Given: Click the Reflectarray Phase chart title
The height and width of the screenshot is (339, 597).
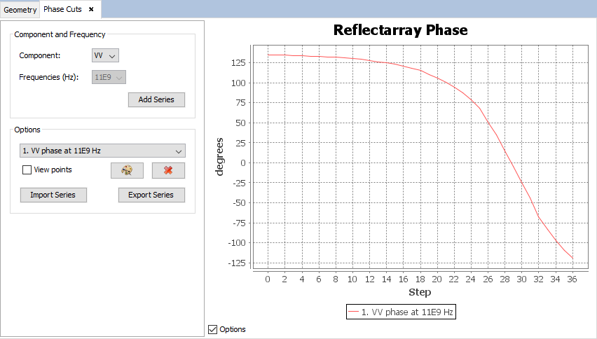Looking at the screenshot, I should coord(400,30).
